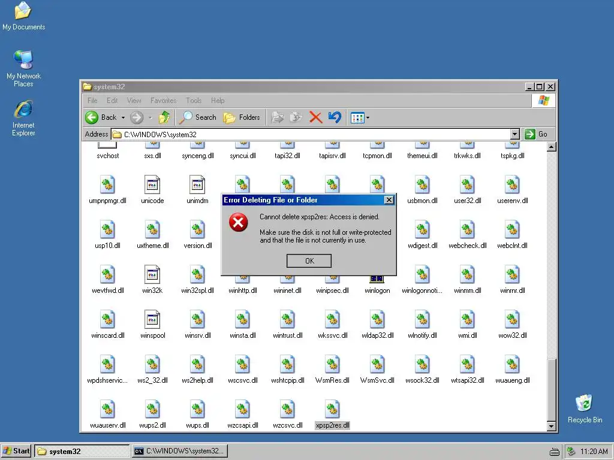
Task: Select the WsmSvc.dll icon
Action: 377,365
